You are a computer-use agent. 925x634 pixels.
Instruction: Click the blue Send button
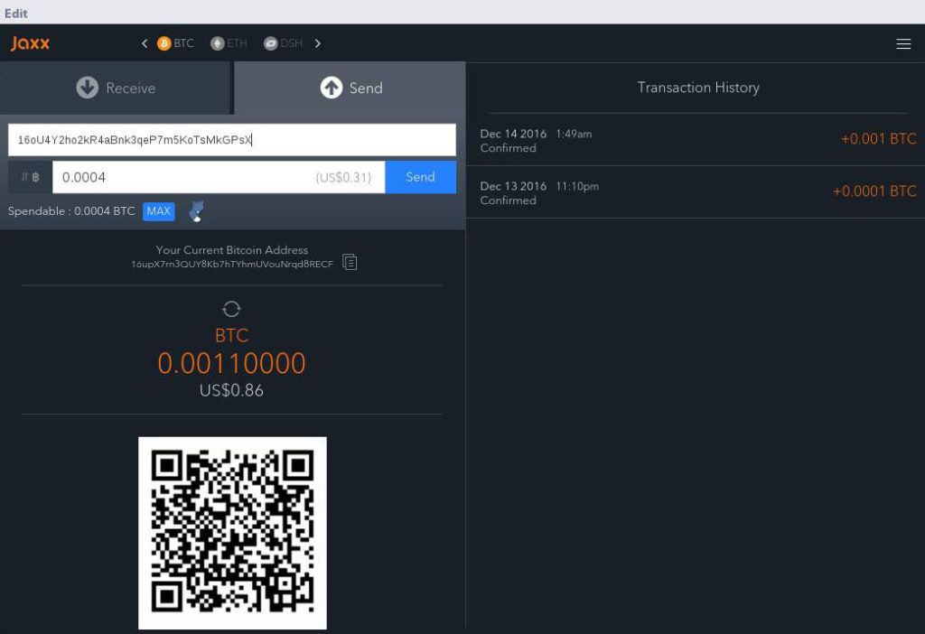[421, 177]
